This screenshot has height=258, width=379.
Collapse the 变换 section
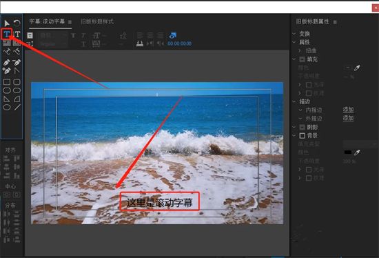294,34
